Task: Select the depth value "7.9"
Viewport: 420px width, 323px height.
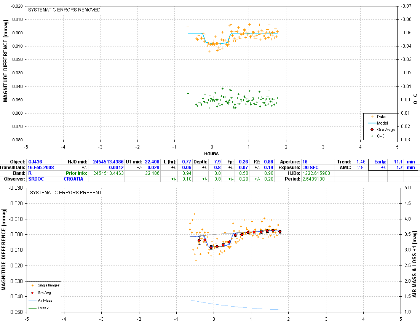Action: 217,162
